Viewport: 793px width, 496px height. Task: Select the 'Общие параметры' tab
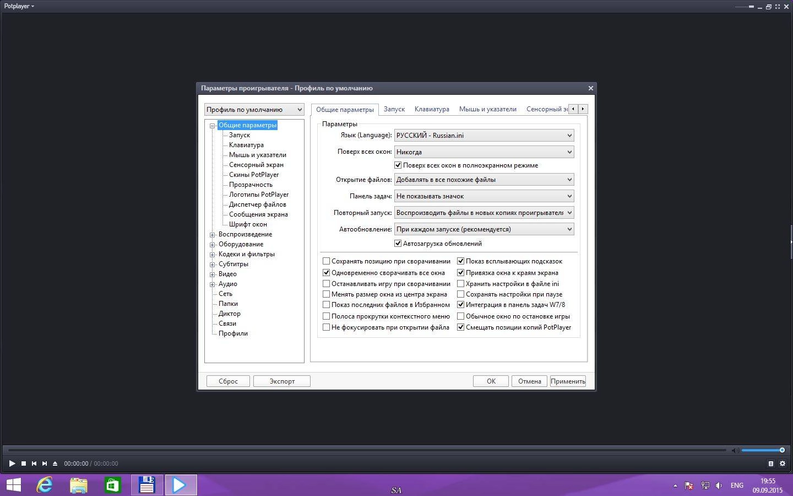tap(345, 110)
